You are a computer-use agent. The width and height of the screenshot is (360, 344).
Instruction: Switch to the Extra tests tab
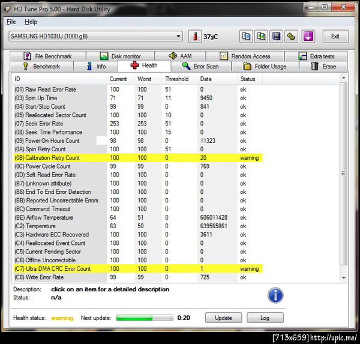316,56
